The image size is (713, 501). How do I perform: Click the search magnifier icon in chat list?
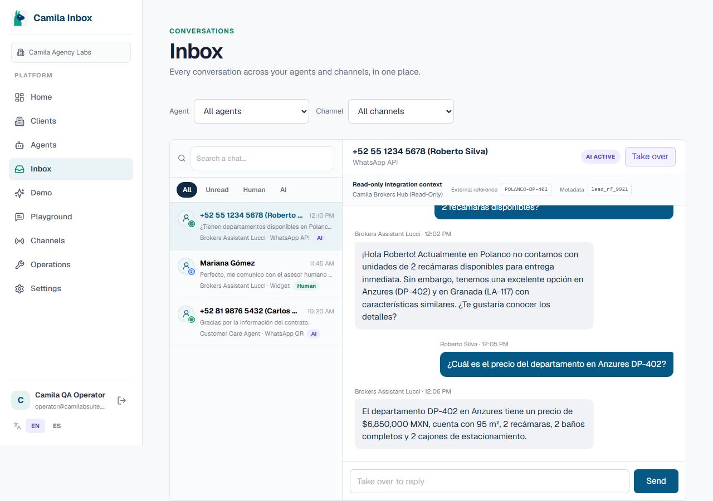coord(182,159)
